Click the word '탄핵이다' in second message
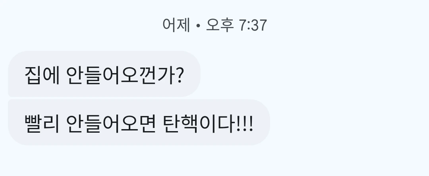This screenshot has height=176, width=429. click(199, 124)
